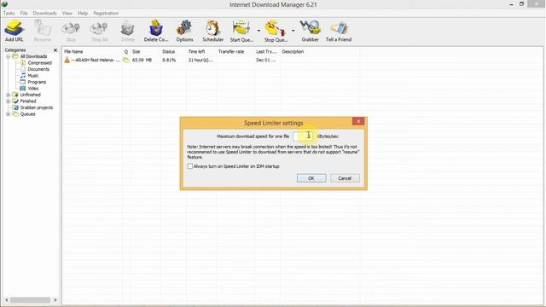Screen dimensions: 546x307
Task: Cancel the Speed Limiter settings dialog
Action: click(x=345, y=178)
